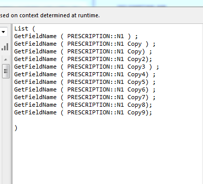Open the dropdown arrow left of the editor

3,32
